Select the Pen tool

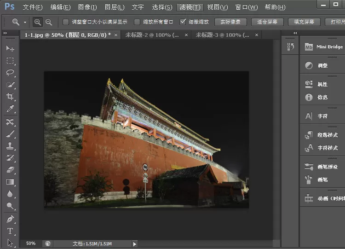point(10,219)
